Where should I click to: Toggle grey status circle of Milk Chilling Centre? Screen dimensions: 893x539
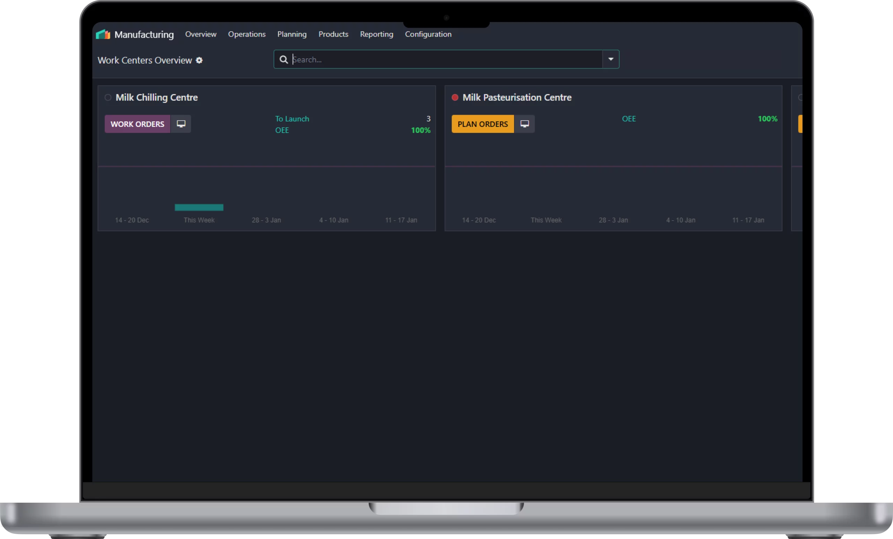(108, 97)
